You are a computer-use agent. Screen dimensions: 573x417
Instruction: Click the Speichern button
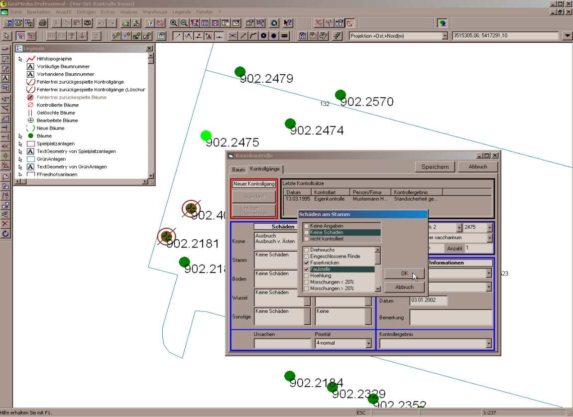[x=435, y=167]
